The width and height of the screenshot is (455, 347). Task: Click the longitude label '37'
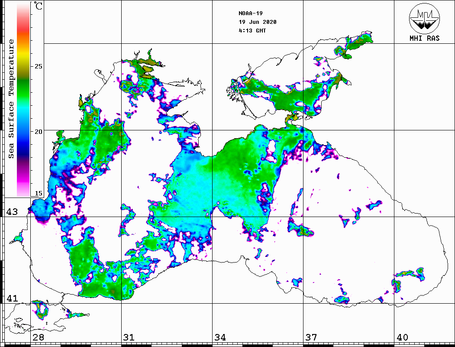(311, 337)
